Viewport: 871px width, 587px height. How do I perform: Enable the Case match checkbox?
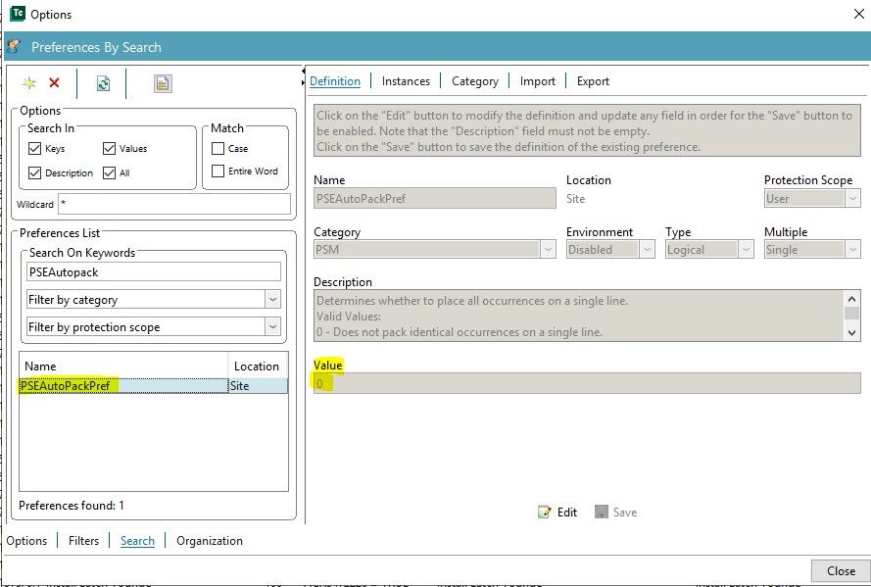(x=218, y=149)
